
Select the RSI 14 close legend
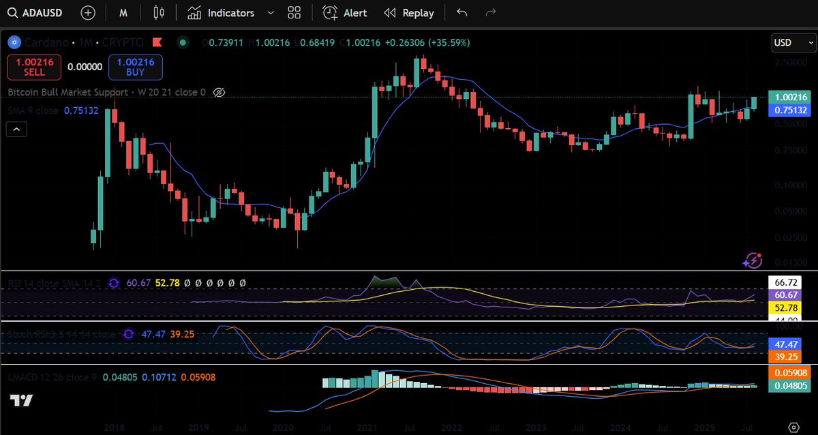click(x=55, y=282)
